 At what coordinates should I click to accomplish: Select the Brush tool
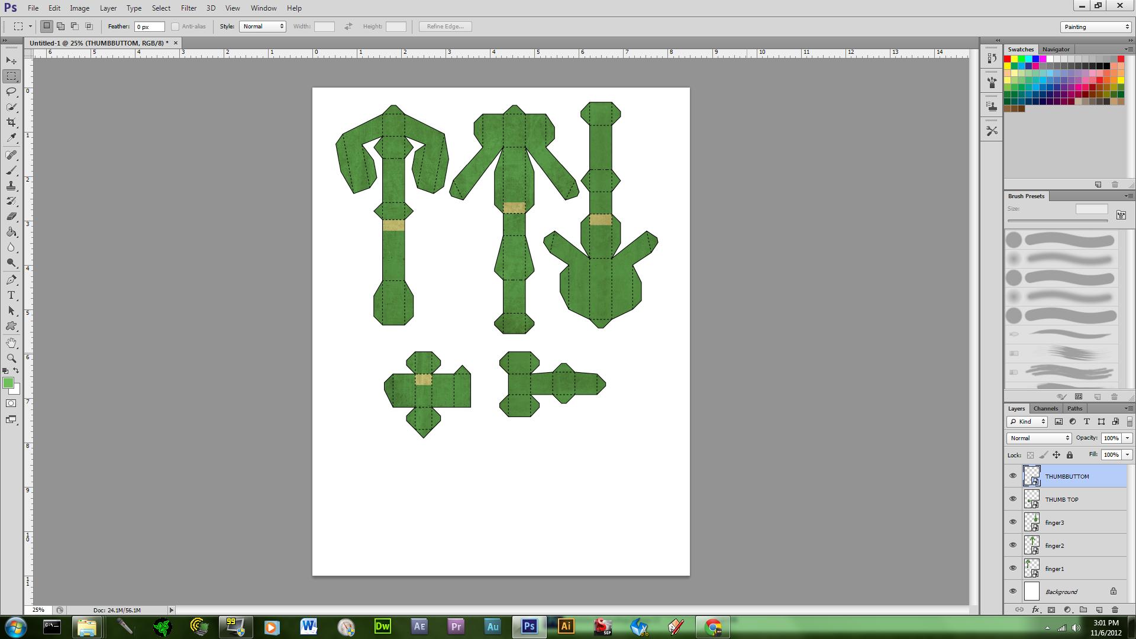(x=11, y=170)
